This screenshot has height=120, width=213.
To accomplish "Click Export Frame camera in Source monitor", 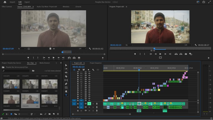I will pos(79,58).
